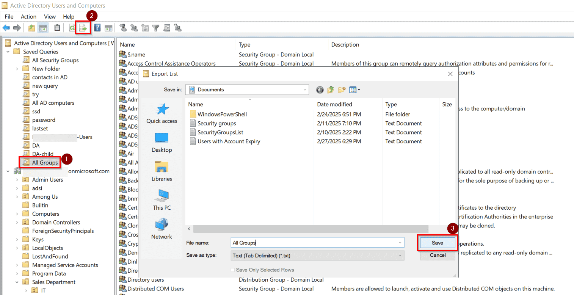Open the Save as type dropdown
The image size is (574, 295).
pyautogui.click(x=400, y=255)
